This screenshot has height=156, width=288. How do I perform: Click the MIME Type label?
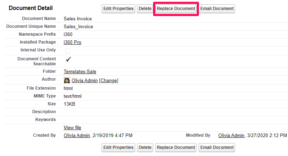(x=45, y=96)
